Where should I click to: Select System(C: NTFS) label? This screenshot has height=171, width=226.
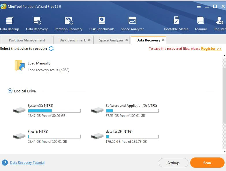tap(40, 106)
